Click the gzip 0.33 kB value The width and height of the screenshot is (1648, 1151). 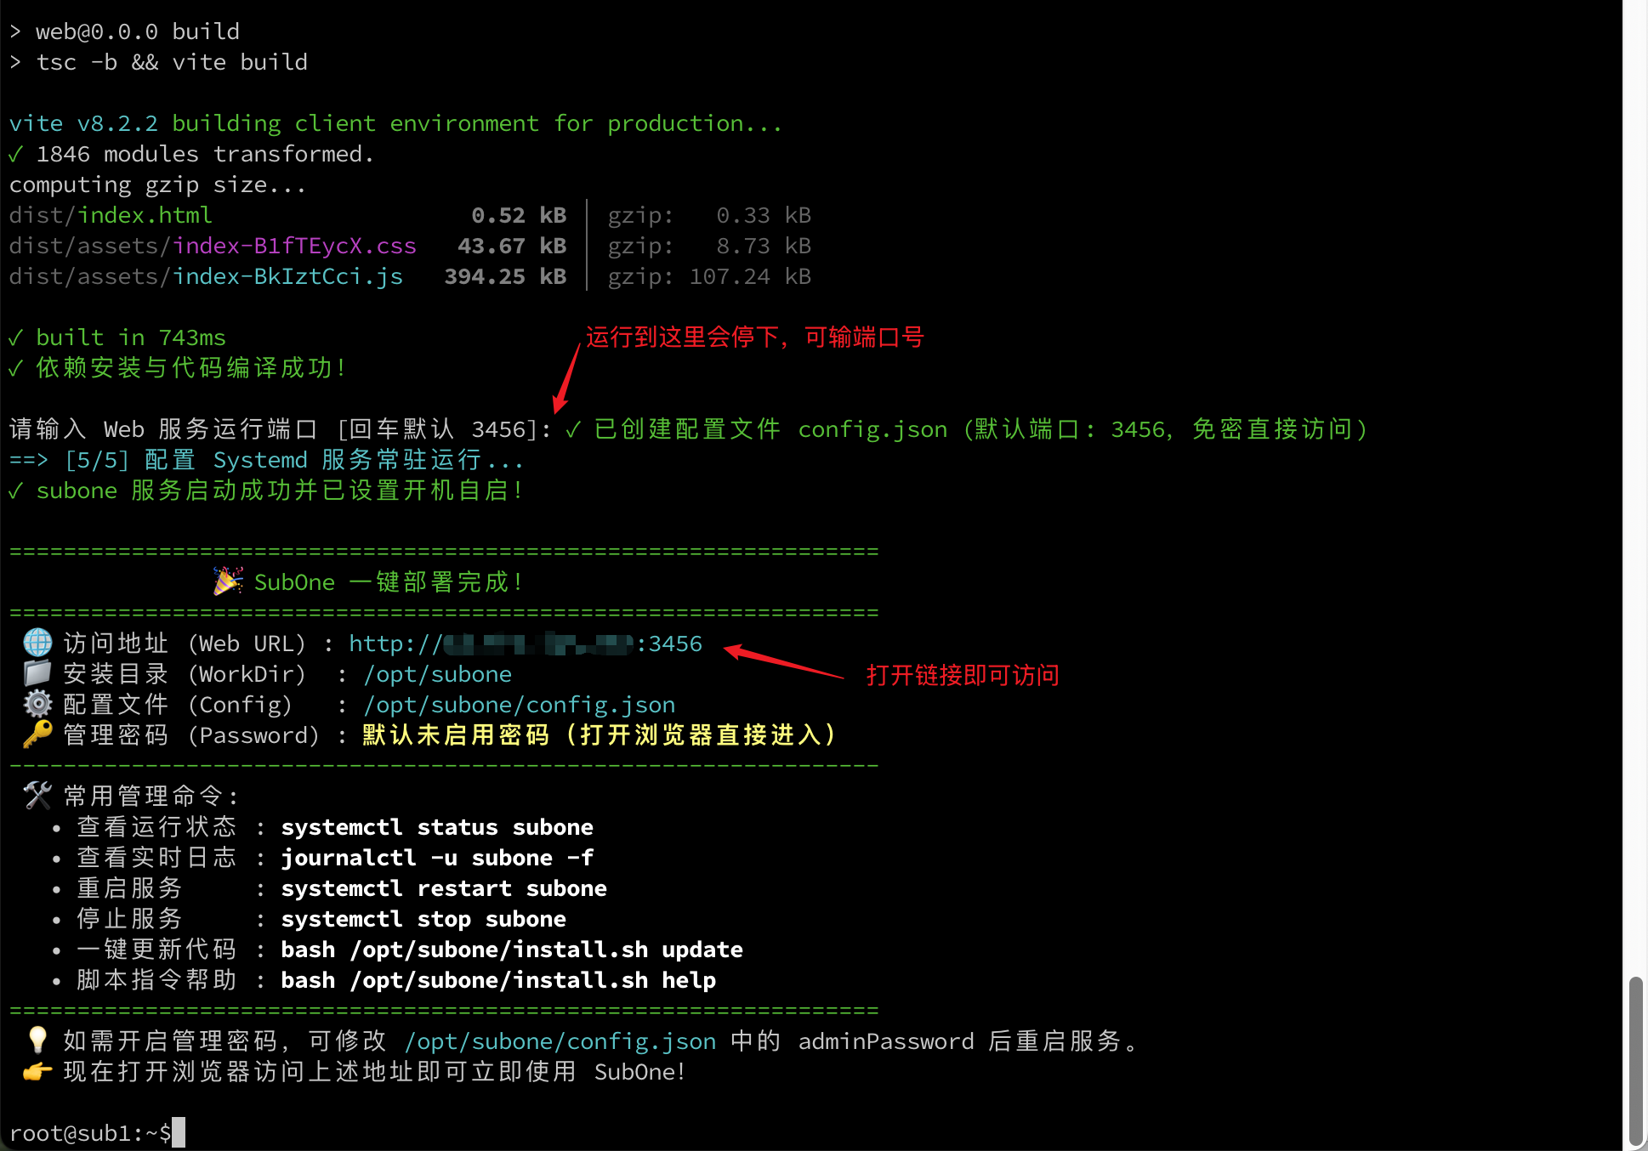(764, 215)
